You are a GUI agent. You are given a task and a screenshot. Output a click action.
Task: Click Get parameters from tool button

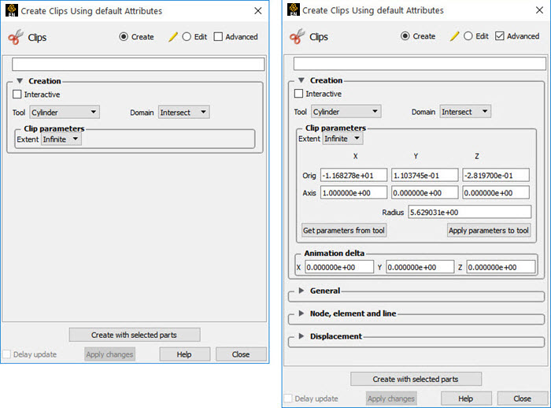click(x=344, y=230)
